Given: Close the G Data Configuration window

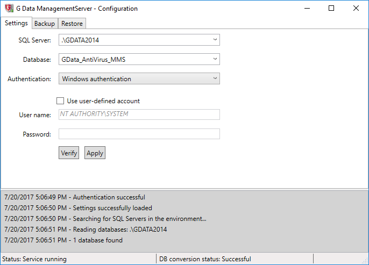Looking at the screenshot, I should click(x=356, y=8).
